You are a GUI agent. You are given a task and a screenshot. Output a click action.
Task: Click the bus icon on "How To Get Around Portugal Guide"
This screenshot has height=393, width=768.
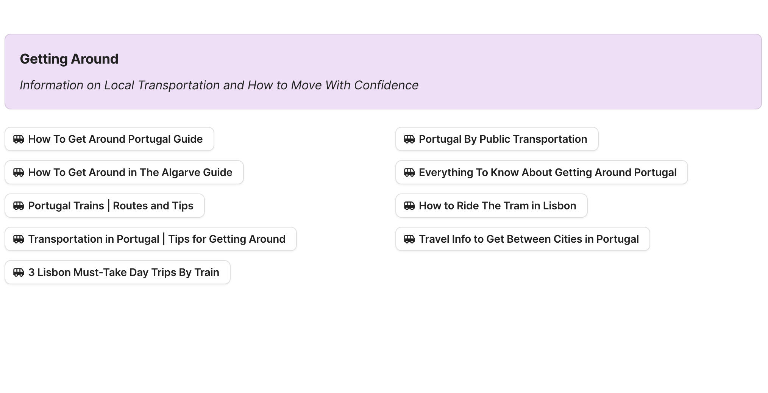(x=19, y=139)
